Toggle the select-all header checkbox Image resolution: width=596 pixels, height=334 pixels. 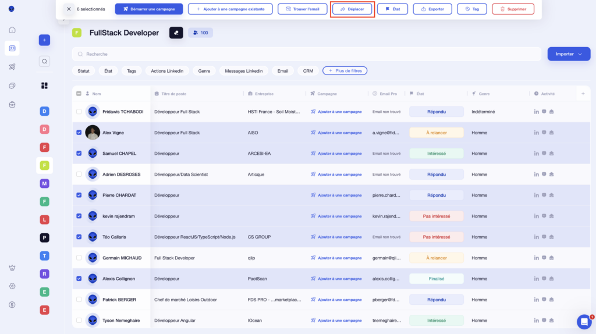(79, 94)
